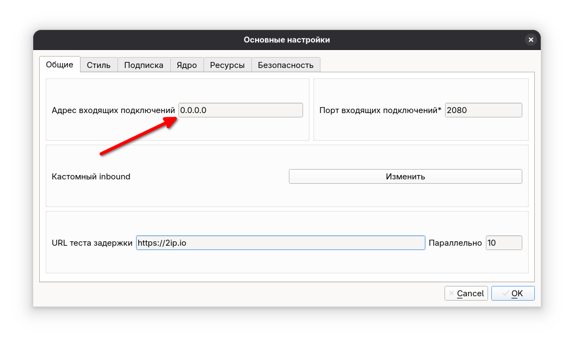Cancel the settings dialog

[x=466, y=294]
